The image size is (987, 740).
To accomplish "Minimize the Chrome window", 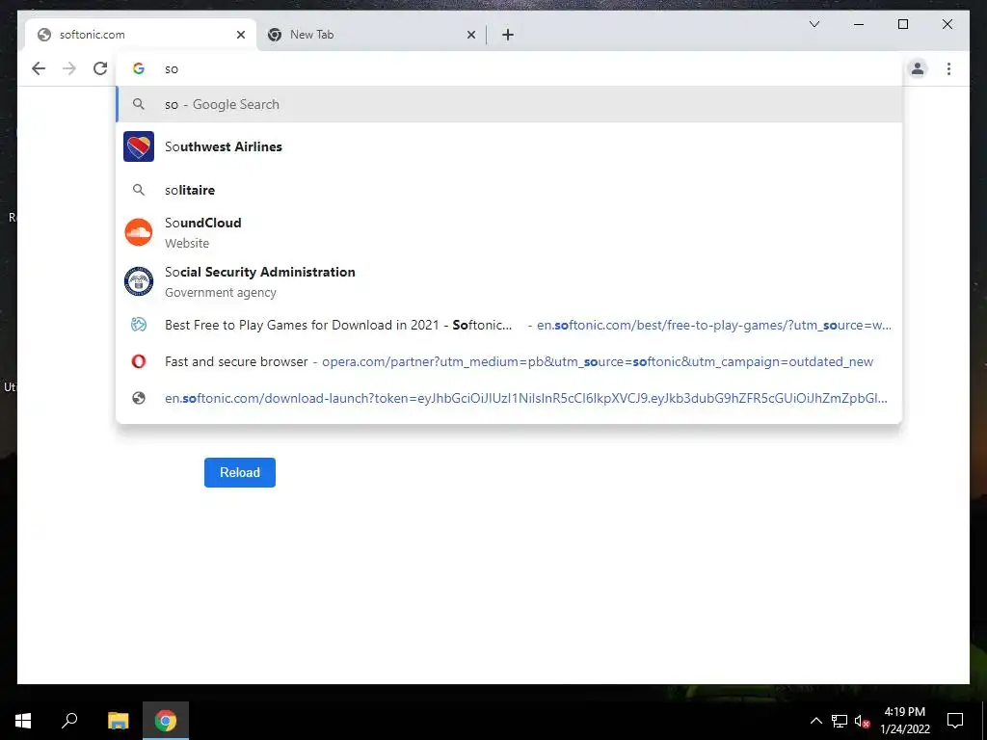I will [859, 24].
